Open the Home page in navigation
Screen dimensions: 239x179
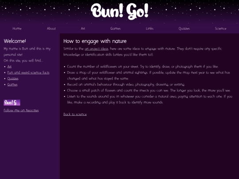coord(17,28)
